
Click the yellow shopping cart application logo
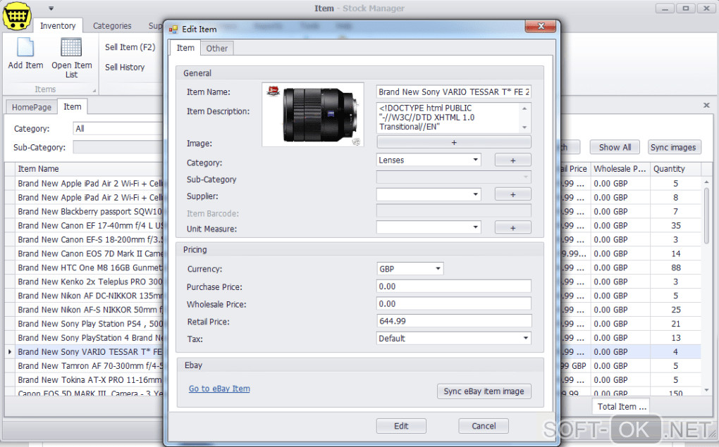(17, 16)
